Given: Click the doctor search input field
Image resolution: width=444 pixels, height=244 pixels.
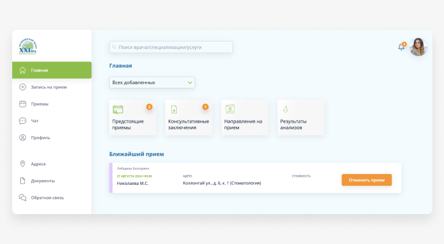Looking at the screenshot, I should (x=174, y=47).
